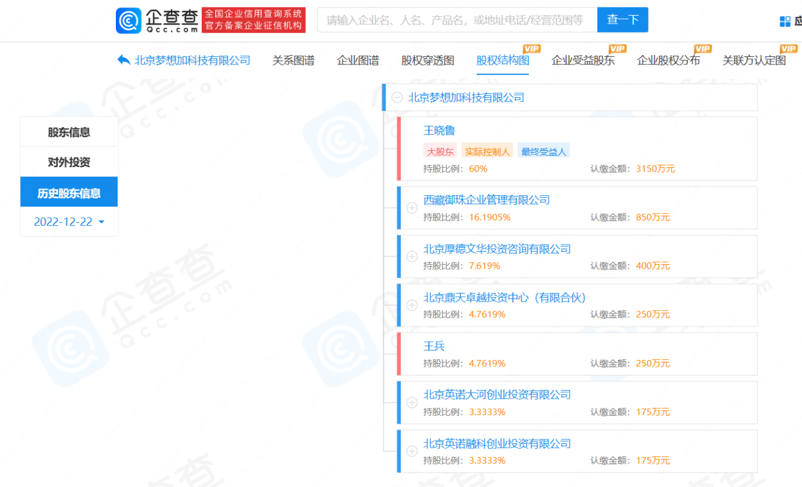
Task: Open 北京厚德文华投资咨询有限公司 link
Action: [x=497, y=249]
